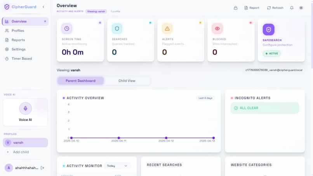The height and width of the screenshot is (176, 313).
Task: Click the Screen Time value 0h 0m
Action: pyautogui.click(x=73, y=52)
